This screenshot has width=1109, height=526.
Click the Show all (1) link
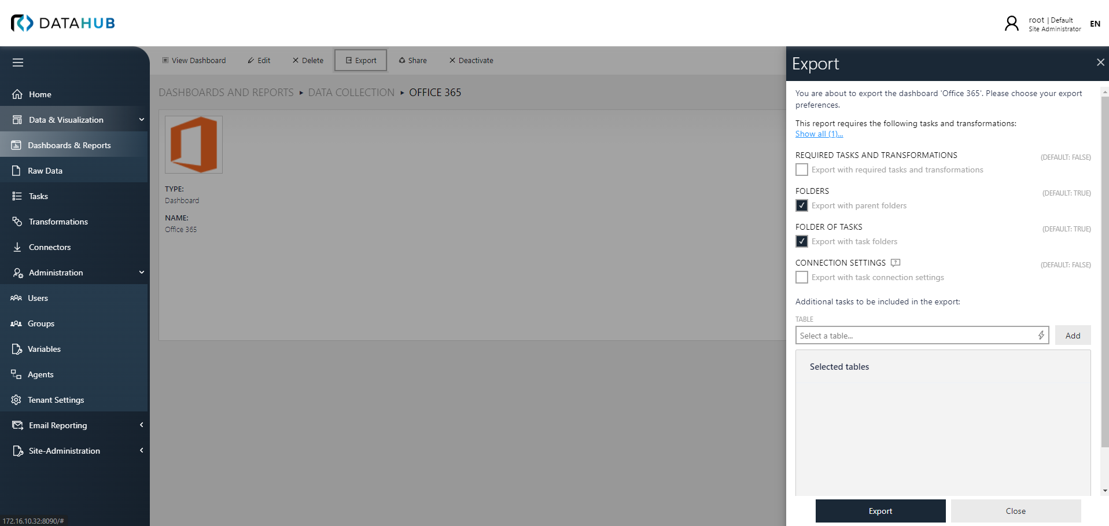(x=819, y=134)
